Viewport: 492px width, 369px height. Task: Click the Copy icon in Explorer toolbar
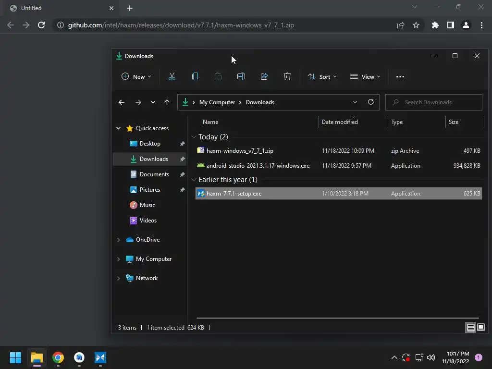(x=195, y=76)
